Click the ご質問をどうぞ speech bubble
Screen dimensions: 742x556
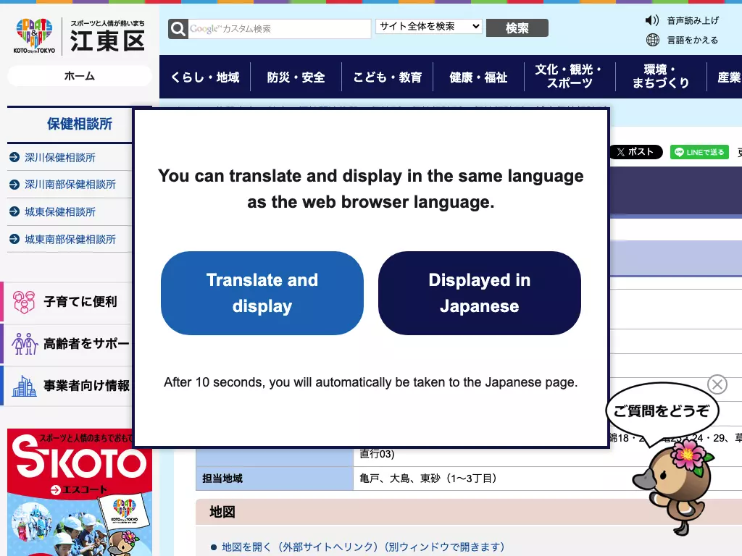tap(662, 410)
